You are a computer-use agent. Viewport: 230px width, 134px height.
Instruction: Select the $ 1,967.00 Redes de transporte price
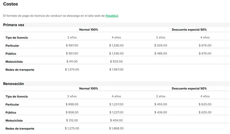[116, 70]
